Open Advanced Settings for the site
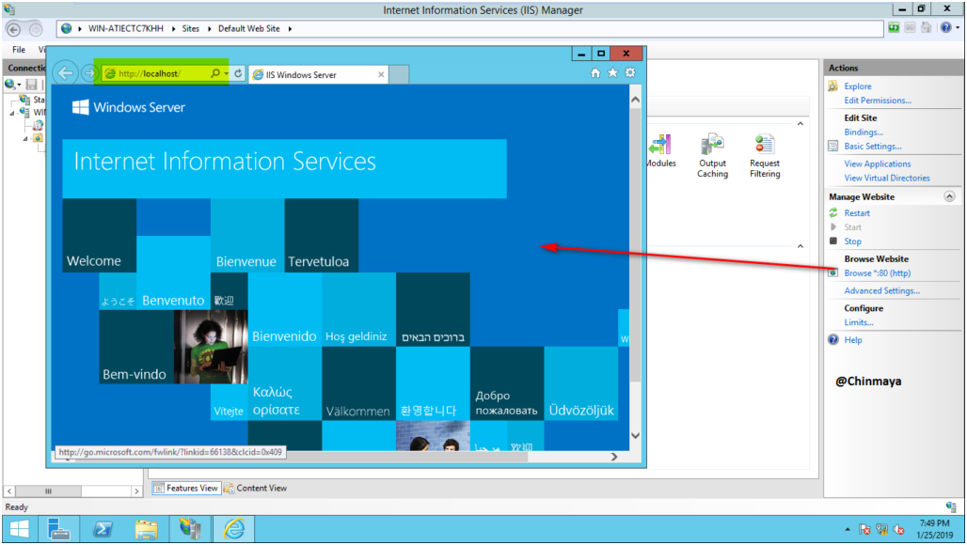 coord(882,290)
